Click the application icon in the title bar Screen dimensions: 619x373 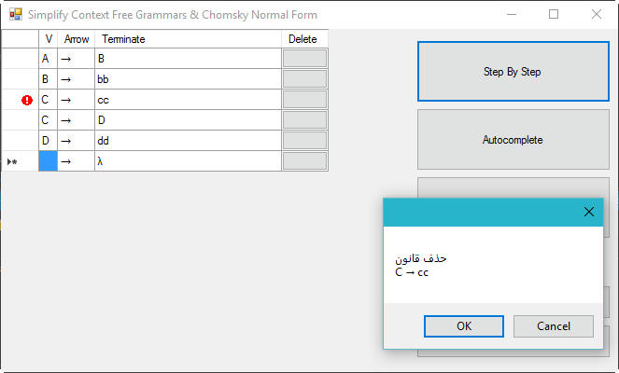point(16,15)
